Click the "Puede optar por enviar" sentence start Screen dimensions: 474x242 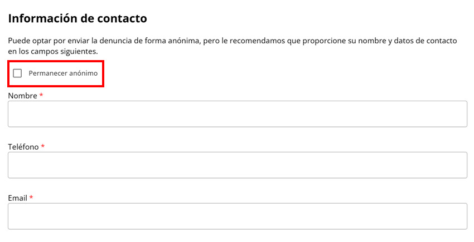click(47, 41)
